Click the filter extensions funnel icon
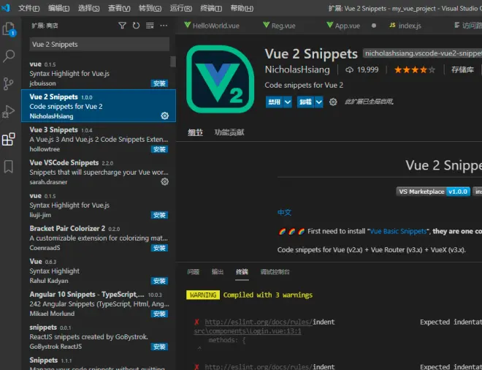 (x=122, y=26)
